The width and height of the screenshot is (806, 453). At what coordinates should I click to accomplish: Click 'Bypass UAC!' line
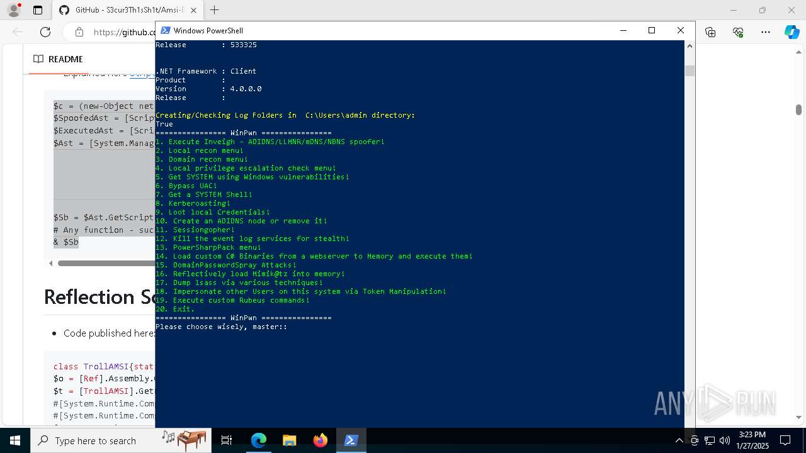[x=186, y=186]
